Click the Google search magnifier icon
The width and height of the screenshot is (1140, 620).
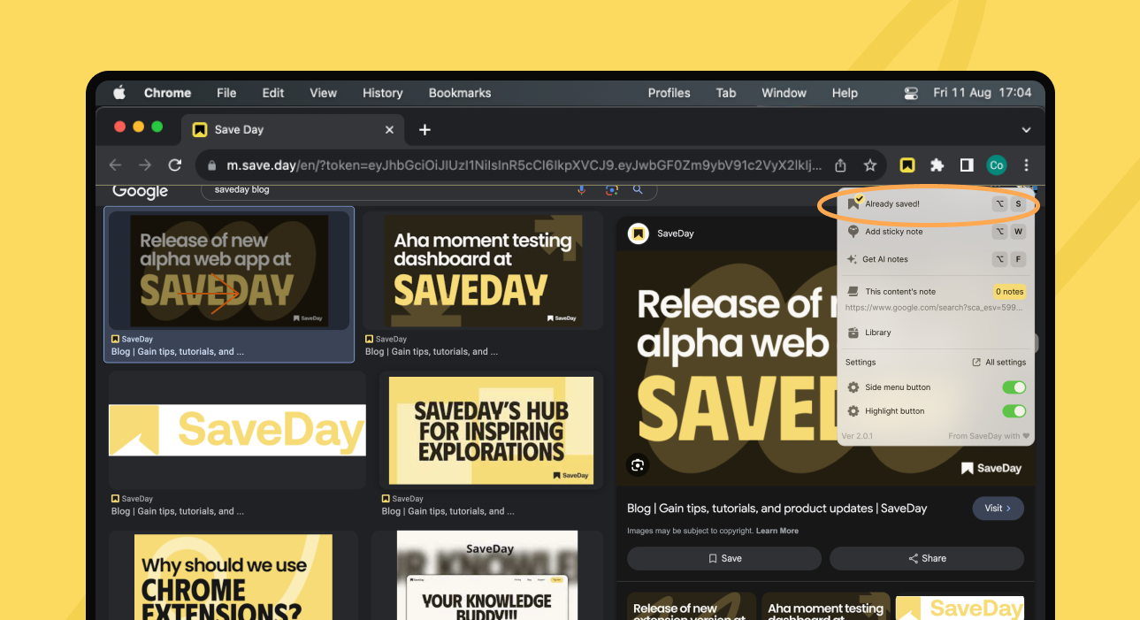coord(638,189)
